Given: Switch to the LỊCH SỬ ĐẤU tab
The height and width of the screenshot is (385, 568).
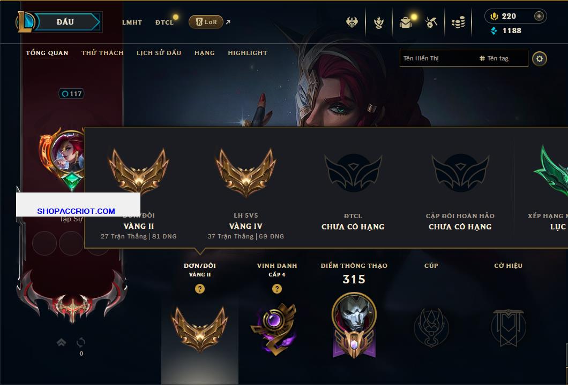Looking at the screenshot, I should click(159, 53).
